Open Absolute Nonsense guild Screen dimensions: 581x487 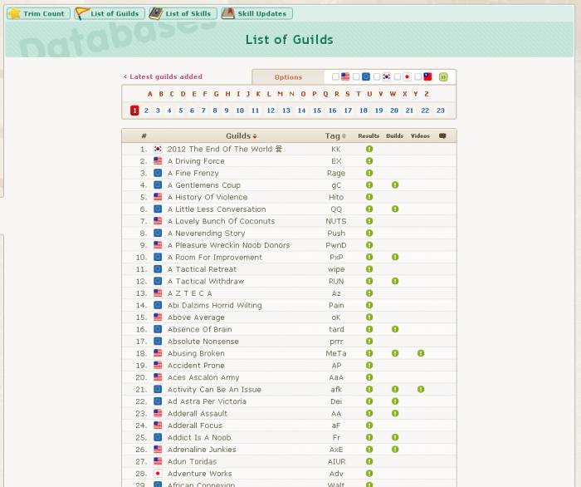click(x=203, y=342)
